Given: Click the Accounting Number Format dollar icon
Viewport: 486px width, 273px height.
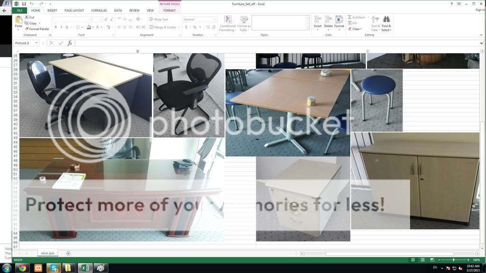Looking at the screenshot, I should click(186, 27).
